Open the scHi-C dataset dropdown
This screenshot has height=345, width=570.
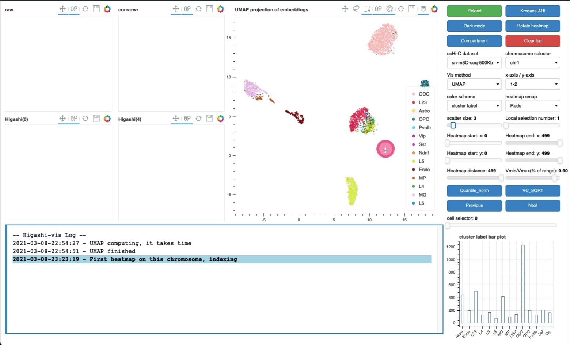[474, 63]
